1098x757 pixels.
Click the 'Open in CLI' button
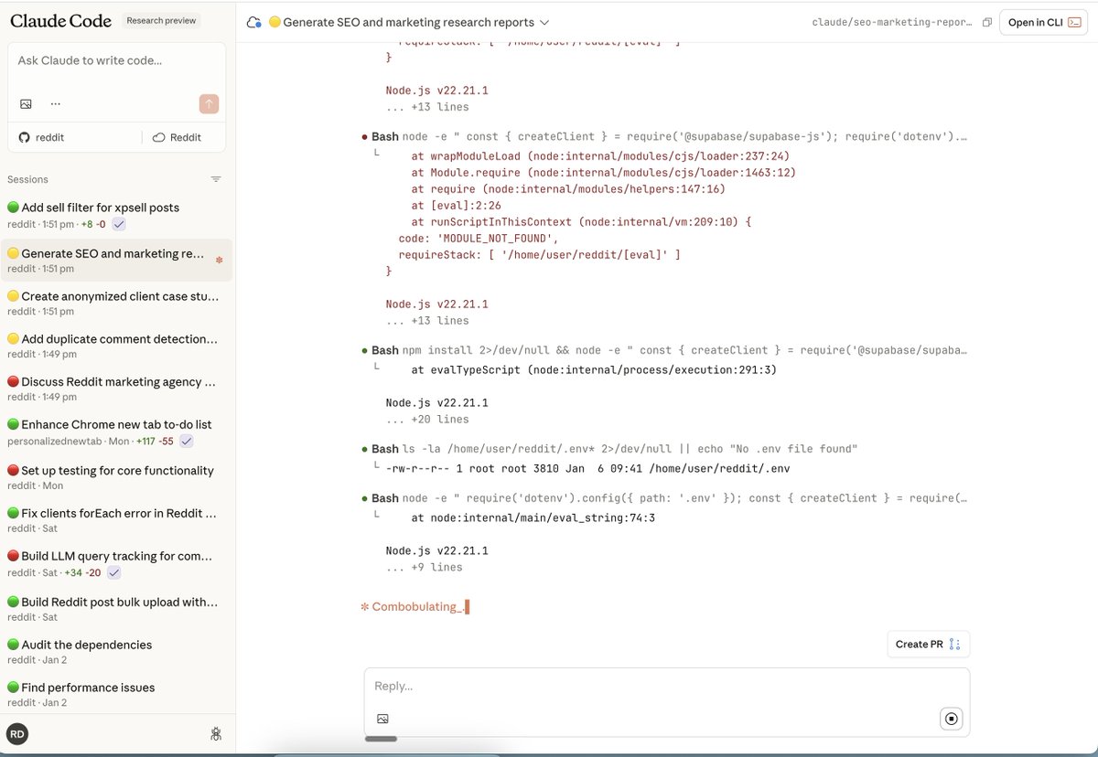coord(1042,21)
